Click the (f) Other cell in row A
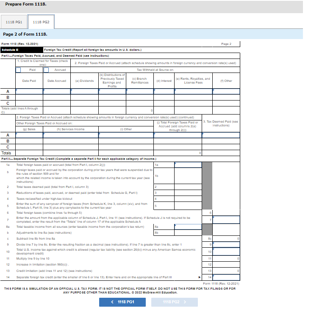Screen dimensions: 311x316 (226, 92)
